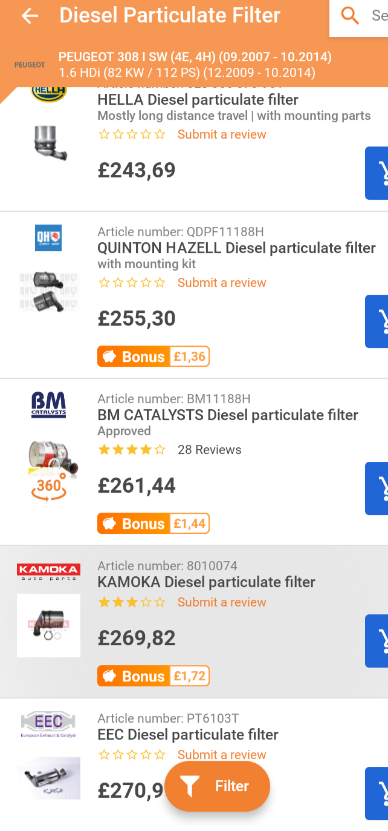388x831 pixels.
Task: Add KAMOKA filter to cart
Action: (377, 641)
